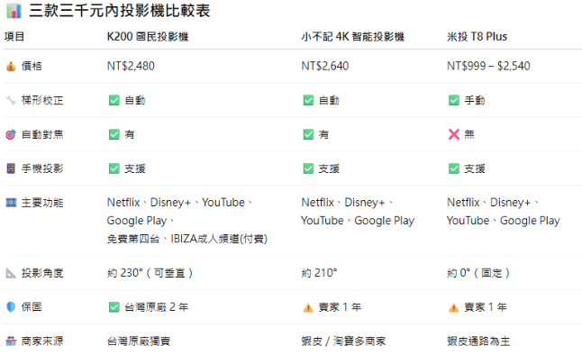Click the green check for K200 梯形校正 自動
582x355 pixels.
click(114, 100)
